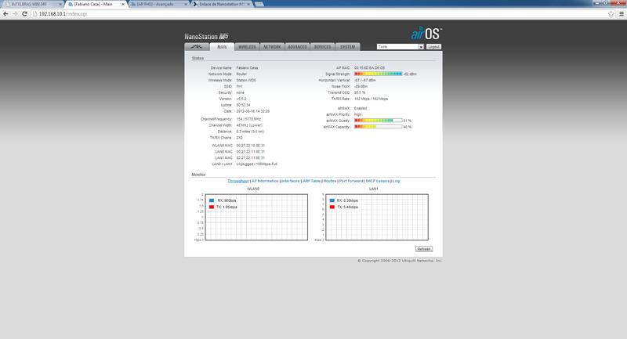Click the page icon in the address bar
This screenshot has height=339, width=627.
click(34, 13)
